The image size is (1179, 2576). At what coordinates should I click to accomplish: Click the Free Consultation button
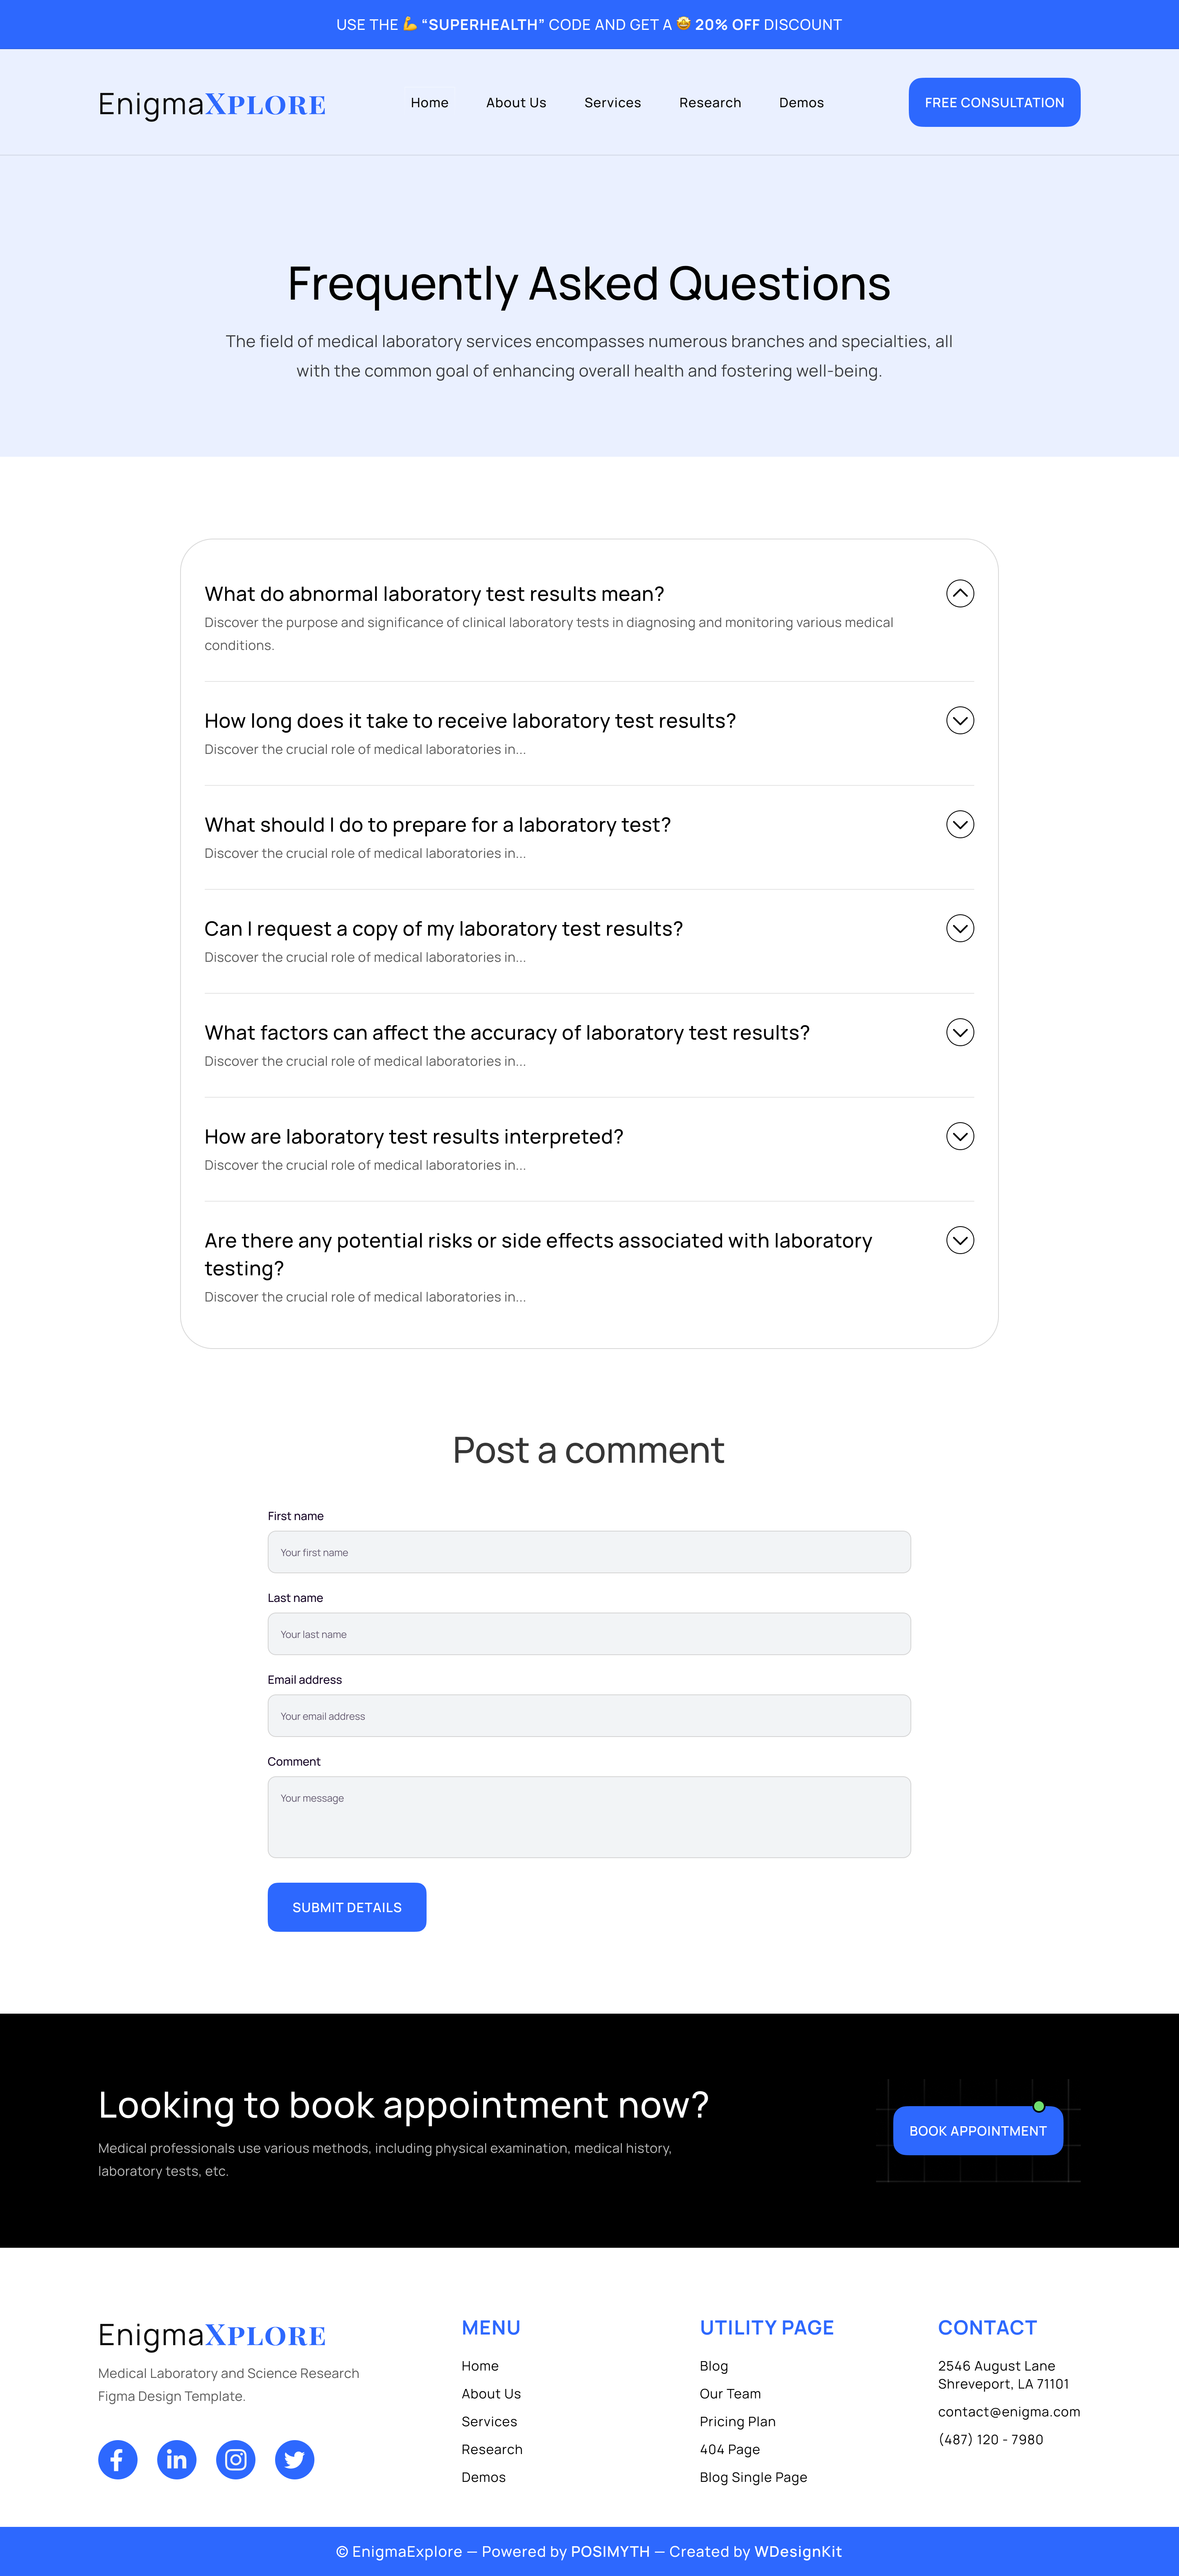pyautogui.click(x=994, y=103)
